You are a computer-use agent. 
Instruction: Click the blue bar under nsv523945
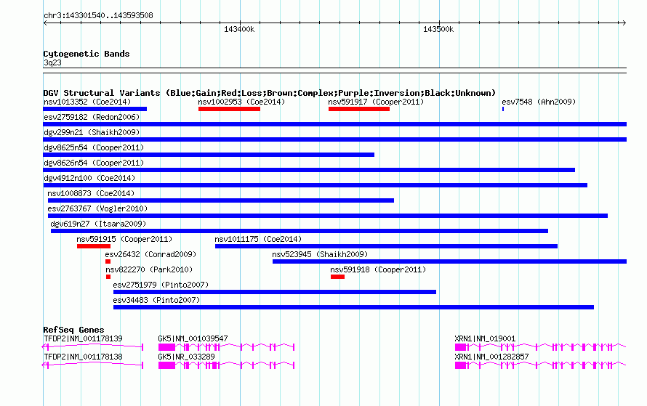(450, 261)
